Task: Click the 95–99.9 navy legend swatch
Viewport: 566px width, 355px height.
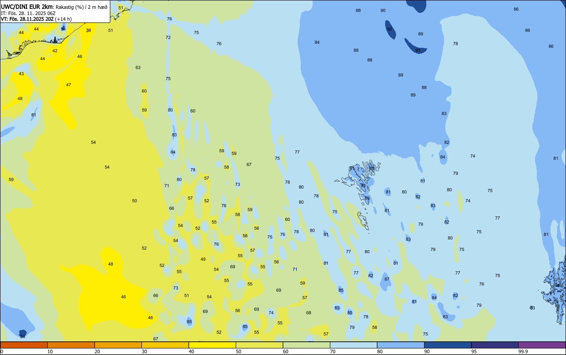Action: (x=495, y=345)
